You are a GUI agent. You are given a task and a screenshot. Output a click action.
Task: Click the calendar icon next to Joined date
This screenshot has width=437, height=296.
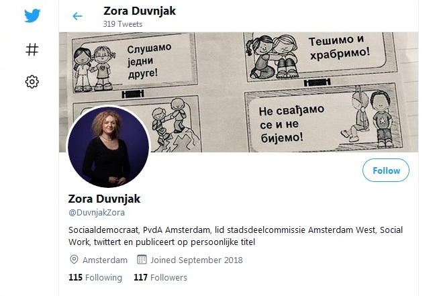(142, 260)
